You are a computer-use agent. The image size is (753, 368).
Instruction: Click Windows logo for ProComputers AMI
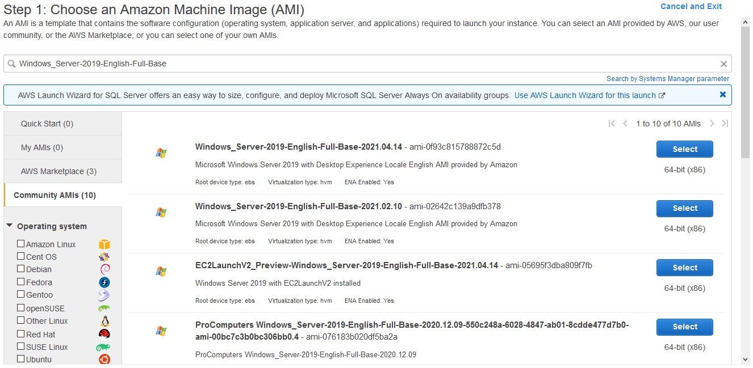pos(161,331)
